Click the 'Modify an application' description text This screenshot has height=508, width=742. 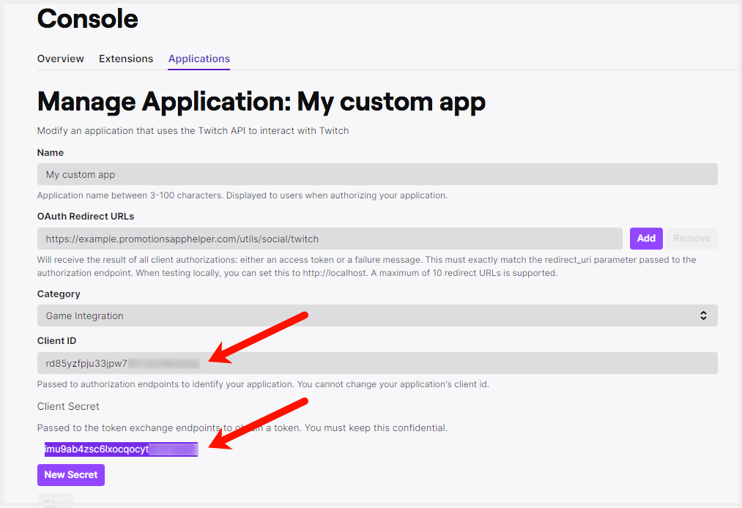click(x=193, y=131)
